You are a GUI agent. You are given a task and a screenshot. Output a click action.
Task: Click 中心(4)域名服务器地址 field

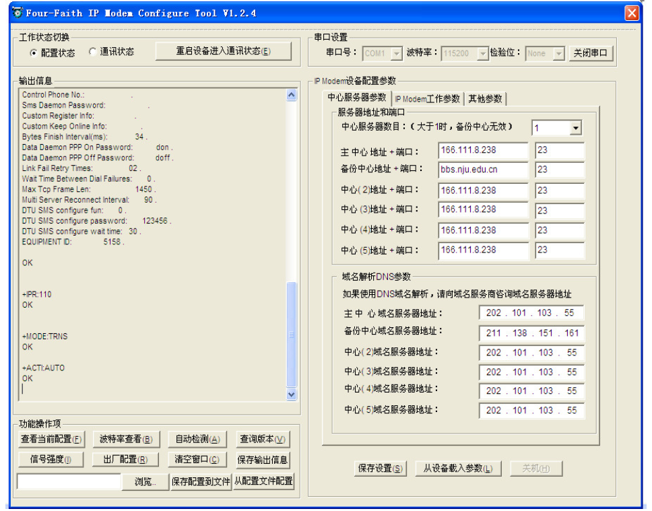click(531, 391)
